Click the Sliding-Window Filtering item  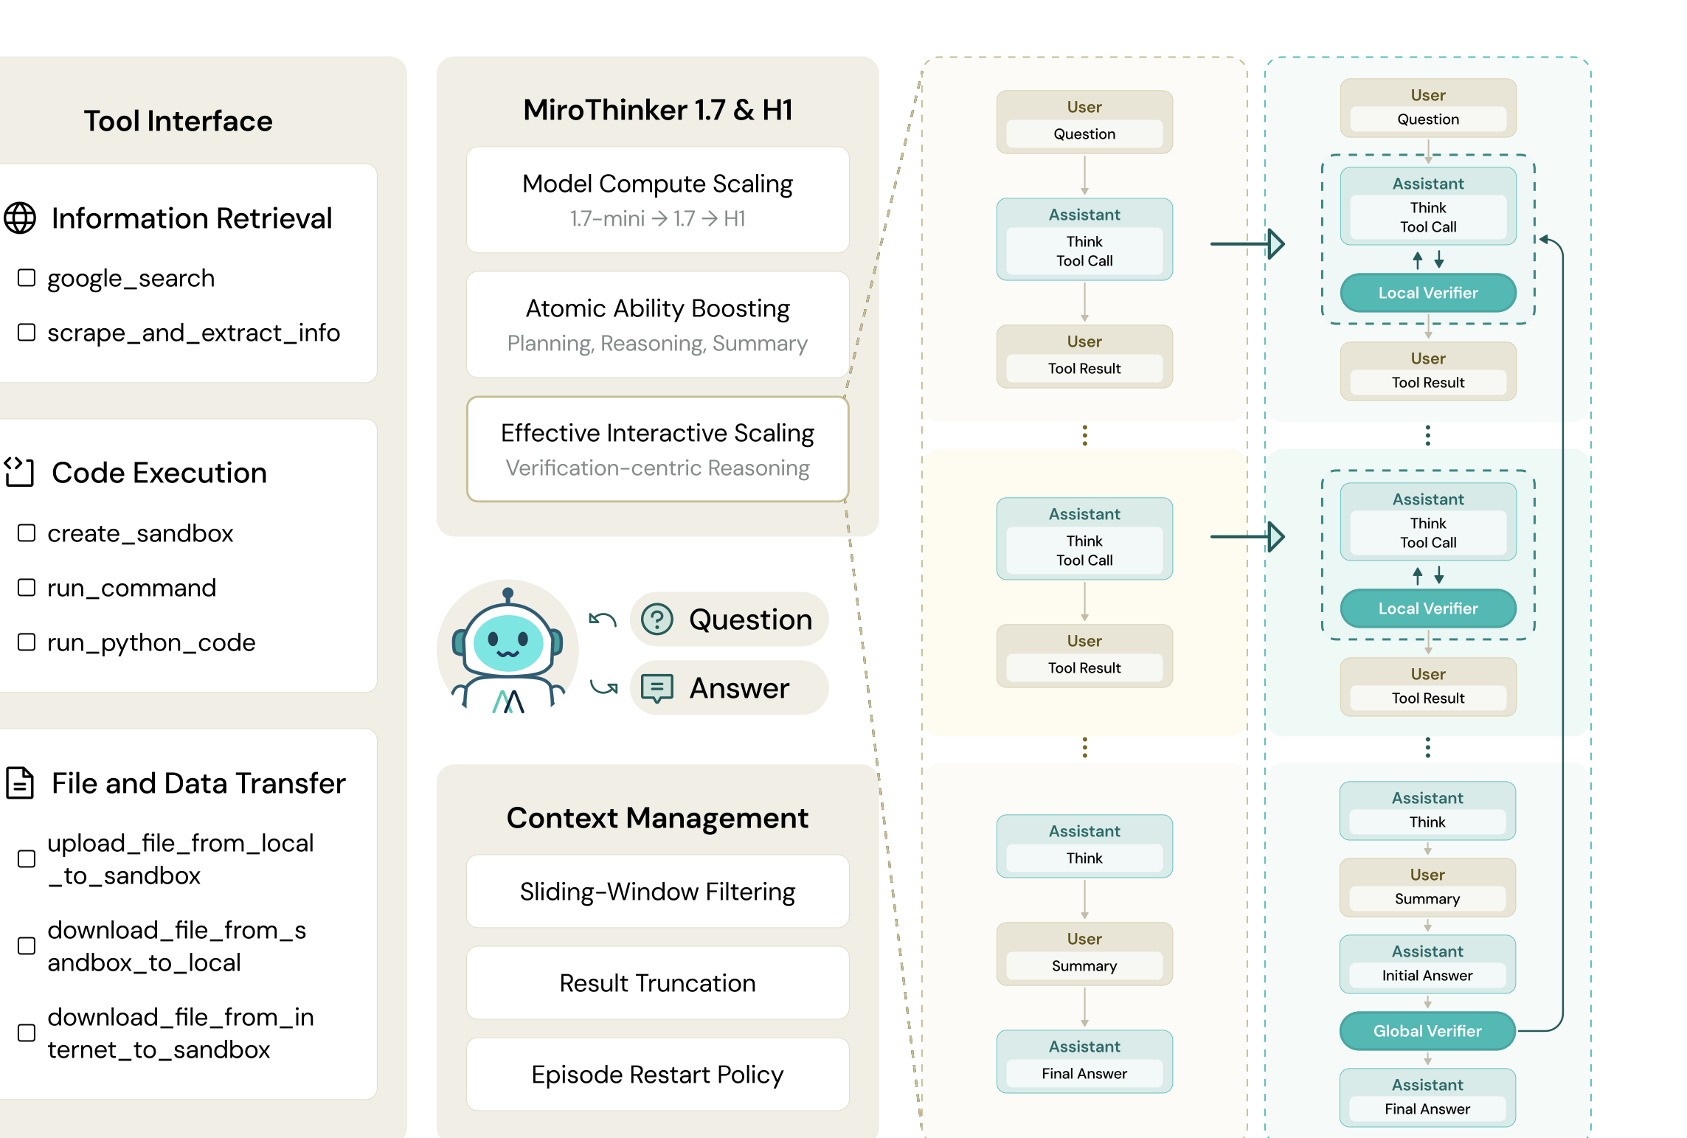tap(657, 892)
